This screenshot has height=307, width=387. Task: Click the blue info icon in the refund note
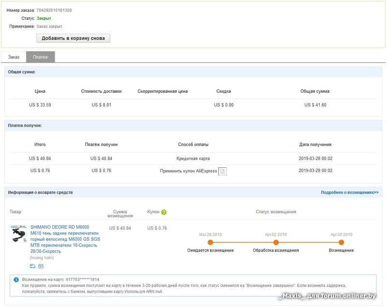coord(16,279)
